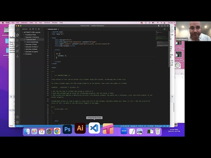Open Spotlight search in the menu bar
The image size is (211, 158).
pos(161,23)
